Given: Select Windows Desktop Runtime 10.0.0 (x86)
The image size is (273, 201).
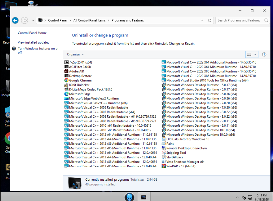Looking at the screenshot, I should click(201, 135).
